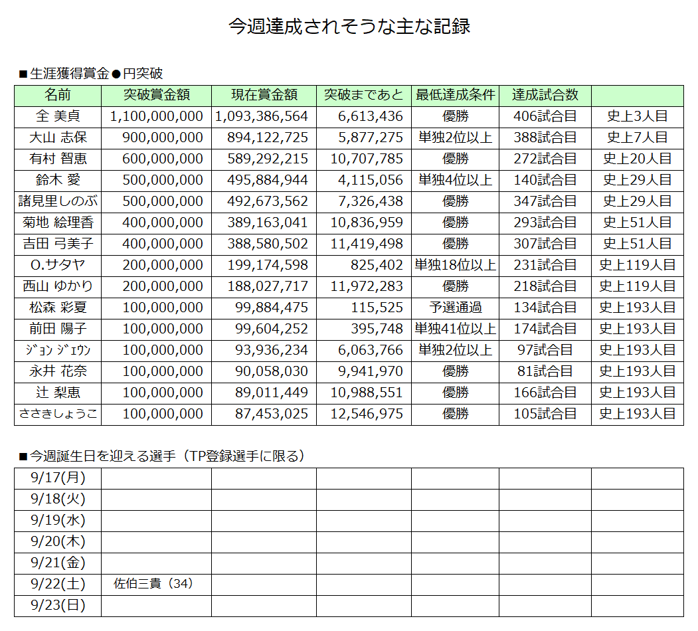
Task: Click the 最低達成条件 column header
Action: tap(455, 95)
